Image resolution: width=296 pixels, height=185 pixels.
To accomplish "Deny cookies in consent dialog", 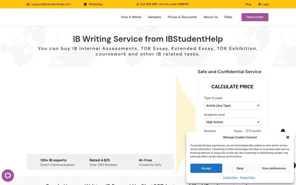I will (x=240, y=168).
